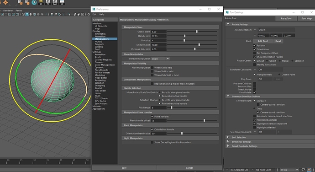Click the PC shelf icon
The image size is (315, 172).
(x=48, y=2)
